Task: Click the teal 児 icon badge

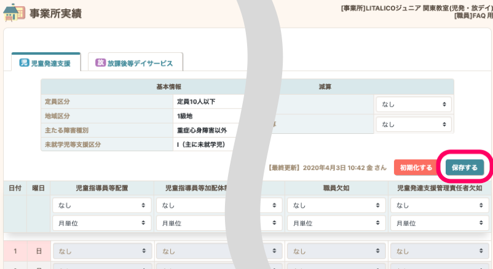Action: pyautogui.click(x=24, y=63)
